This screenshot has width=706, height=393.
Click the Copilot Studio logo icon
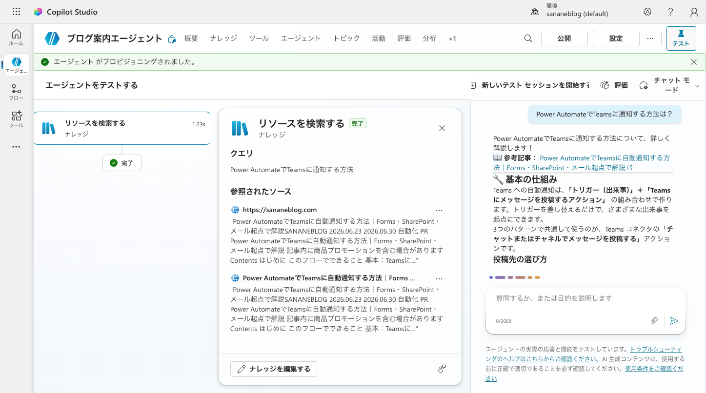coord(38,12)
